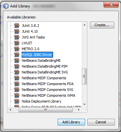Click the NetBeans MIDP Components PDA icon

click(x=17, y=84)
